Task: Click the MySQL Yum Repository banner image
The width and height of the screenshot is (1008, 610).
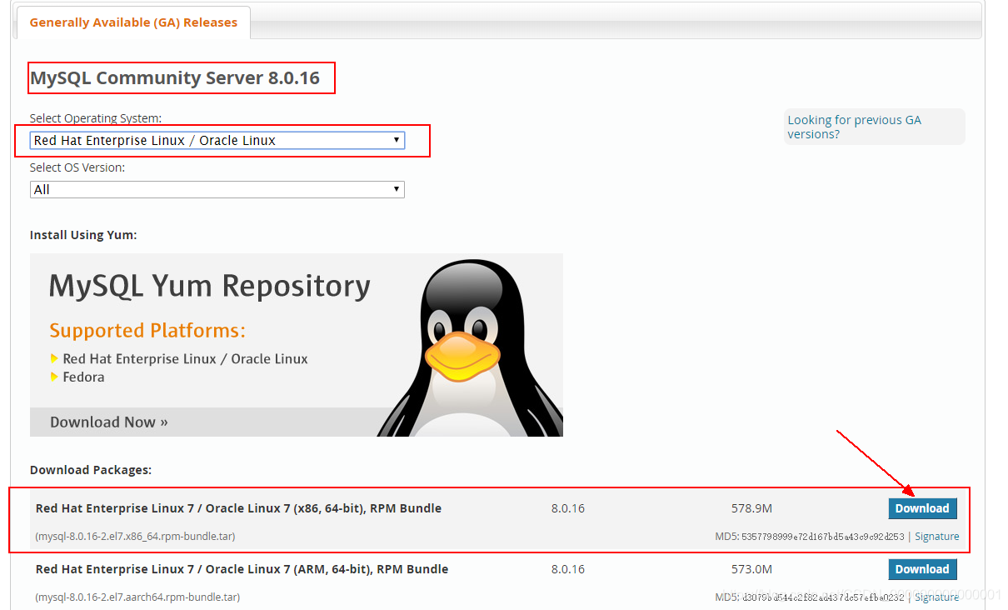Action: tap(208, 286)
